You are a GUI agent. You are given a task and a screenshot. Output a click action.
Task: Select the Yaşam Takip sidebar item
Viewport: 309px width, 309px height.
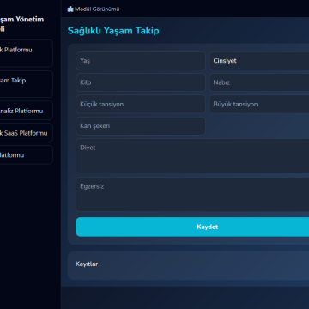click(x=27, y=84)
